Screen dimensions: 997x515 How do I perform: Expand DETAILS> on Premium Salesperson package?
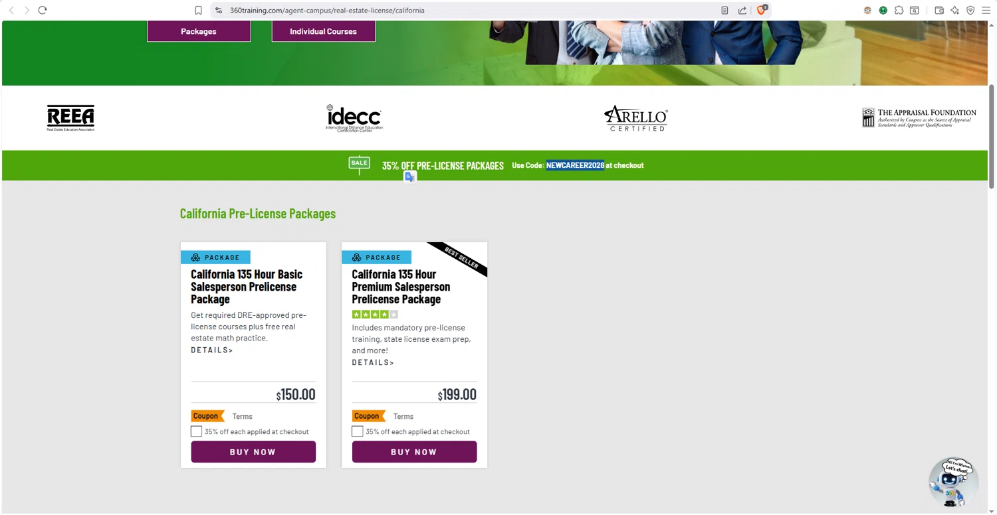(x=373, y=362)
